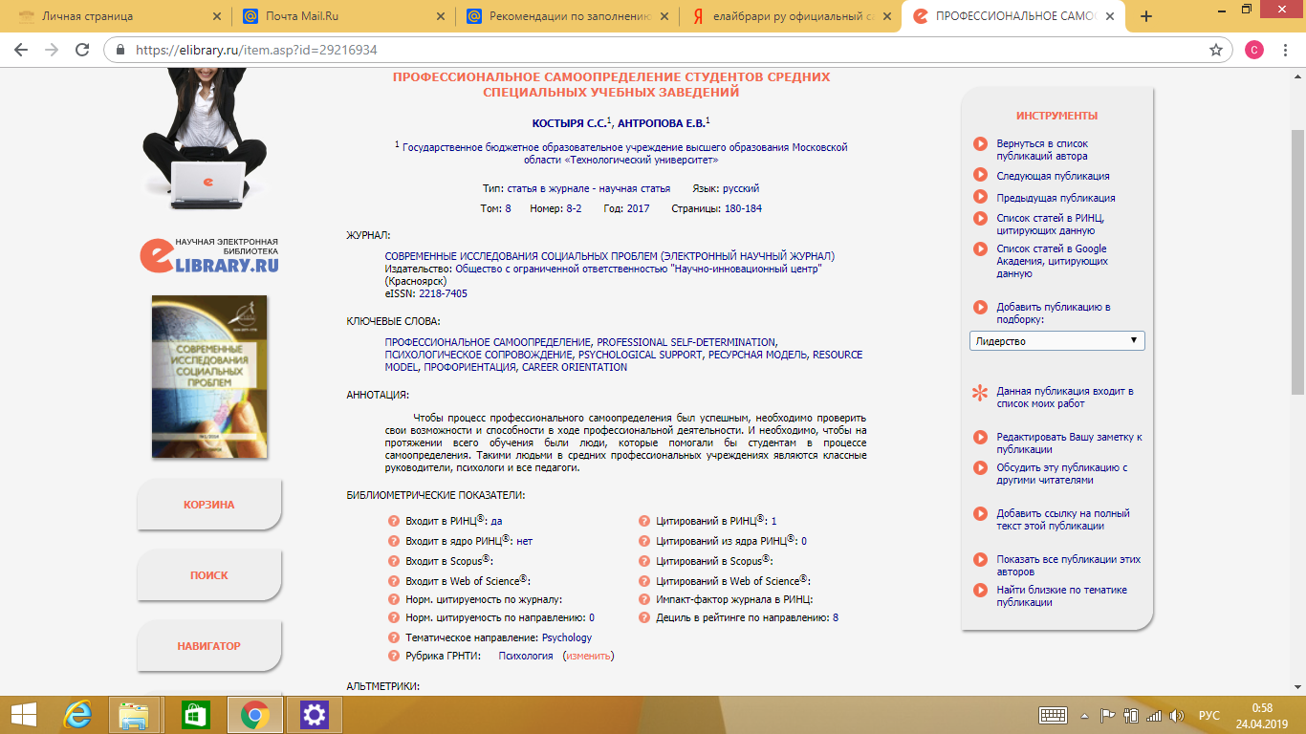Screen dimensions: 1306x734
Task: Open the Chrome profile avatar
Action: pos(1253,50)
